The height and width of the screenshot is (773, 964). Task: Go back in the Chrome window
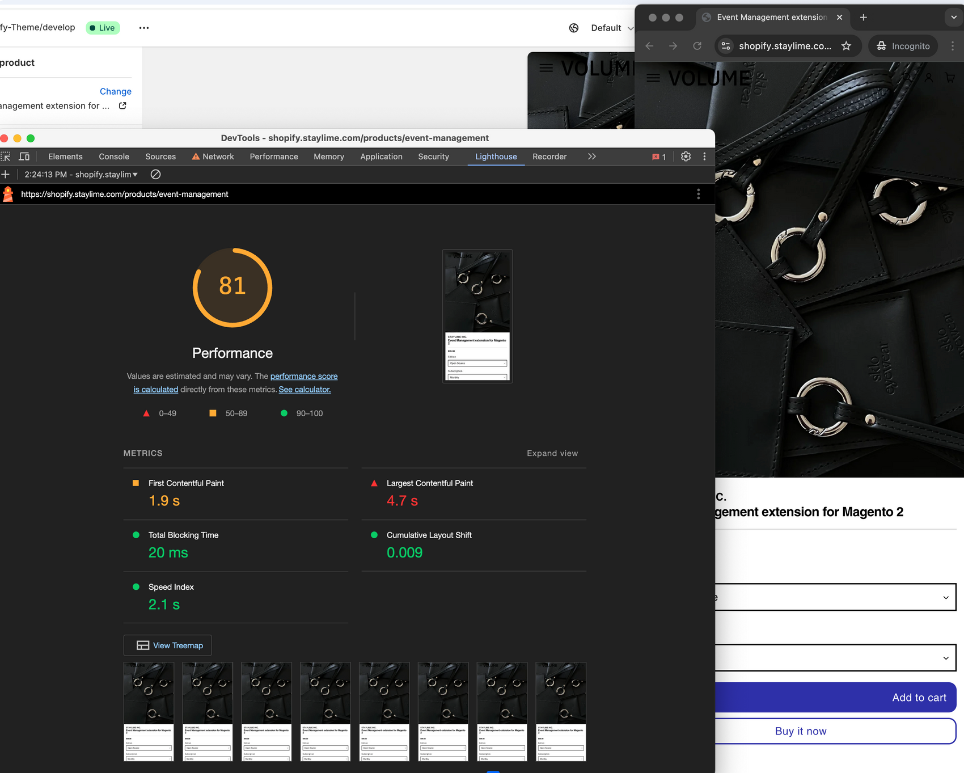tap(650, 46)
